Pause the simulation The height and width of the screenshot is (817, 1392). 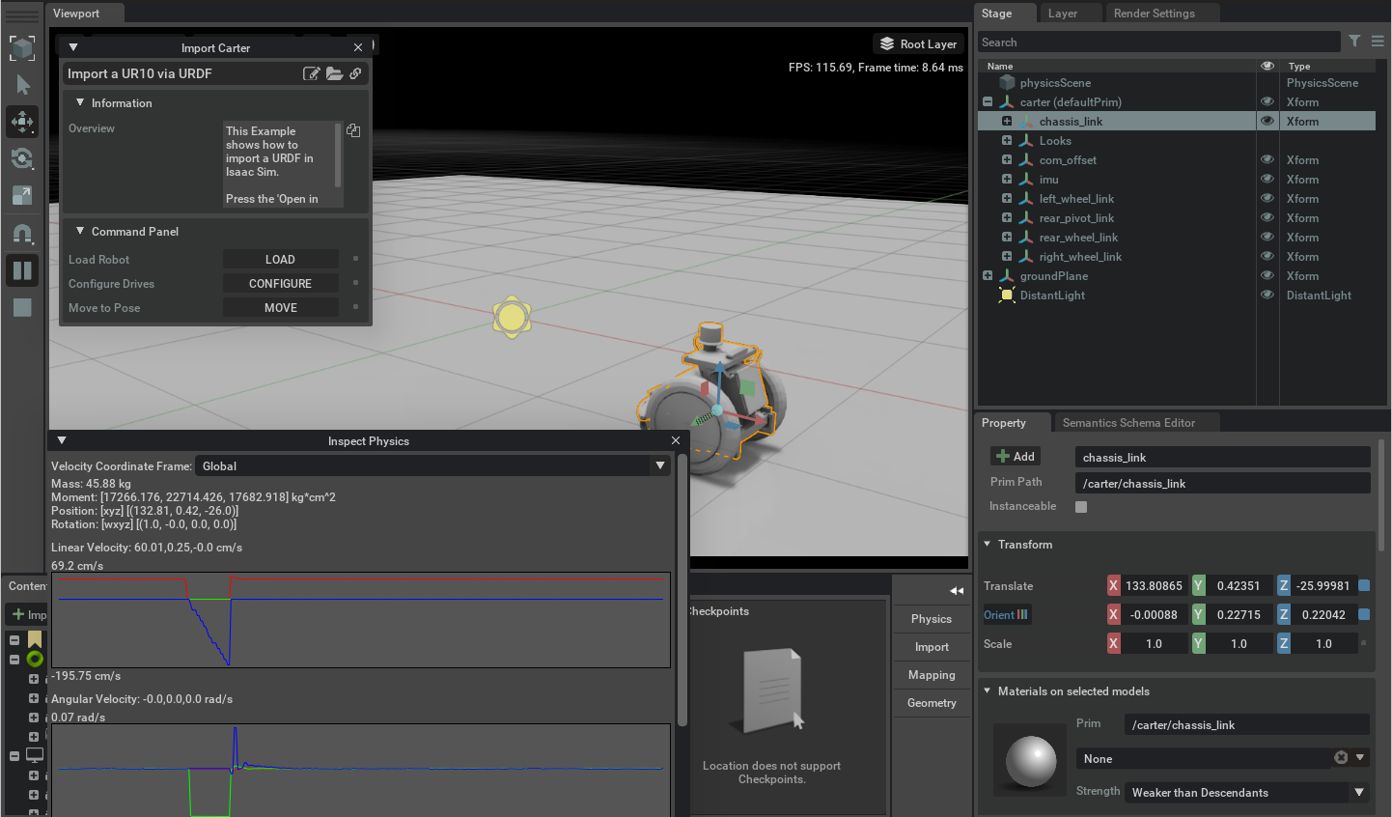[22, 270]
